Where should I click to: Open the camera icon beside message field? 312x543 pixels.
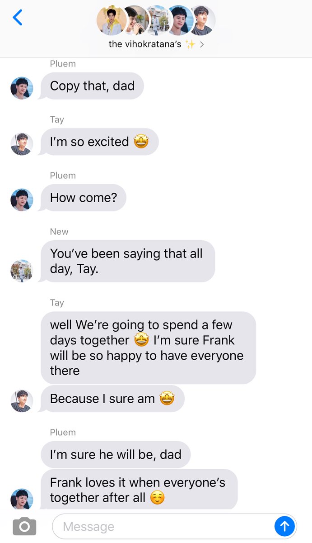coord(24,527)
